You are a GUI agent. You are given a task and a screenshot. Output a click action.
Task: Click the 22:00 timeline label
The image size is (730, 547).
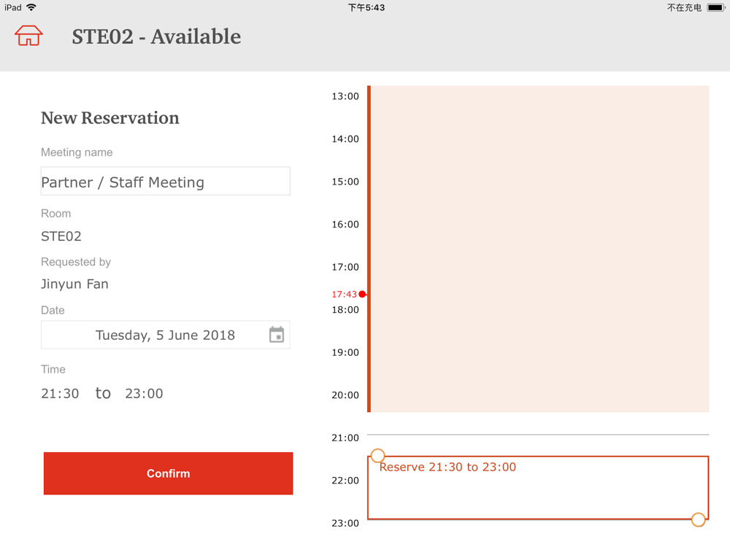[x=345, y=481]
